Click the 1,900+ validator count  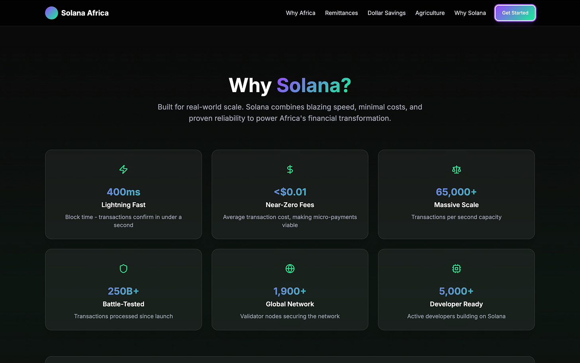click(290, 291)
